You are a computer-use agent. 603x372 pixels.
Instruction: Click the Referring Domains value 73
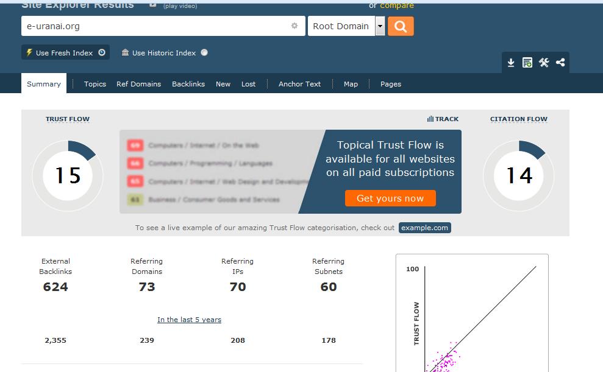[147, 287]
